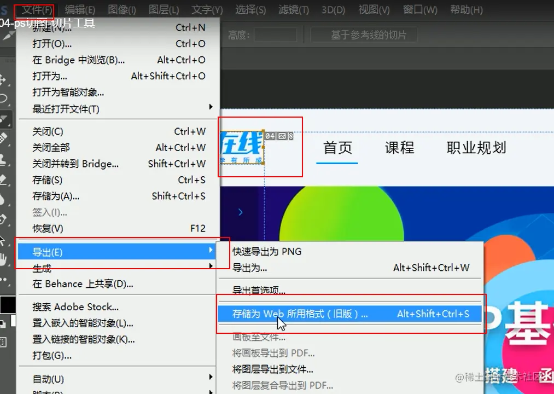Open the 窗口(W) menu
This screenshot has width=554, height=394.
(420, 10)
